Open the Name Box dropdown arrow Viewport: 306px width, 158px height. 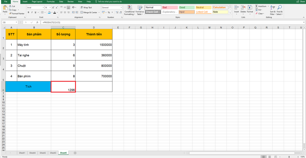pyautogui.click(x=16, y=22)
